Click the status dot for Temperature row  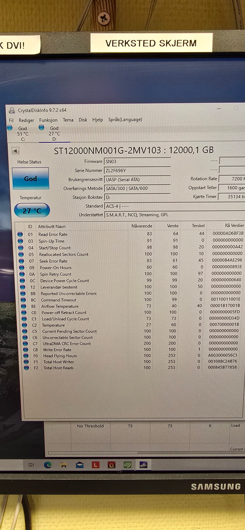coord(24,325)
